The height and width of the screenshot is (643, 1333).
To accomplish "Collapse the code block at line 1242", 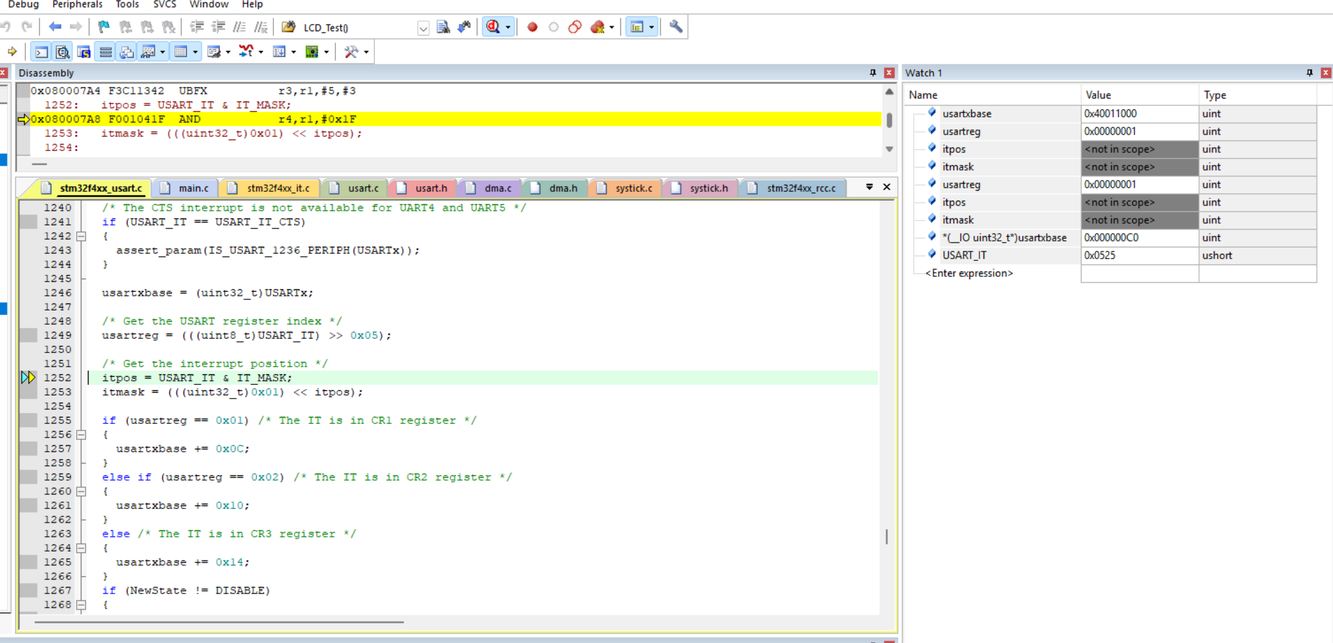I will pyautogui.click(x=81, y=236).
